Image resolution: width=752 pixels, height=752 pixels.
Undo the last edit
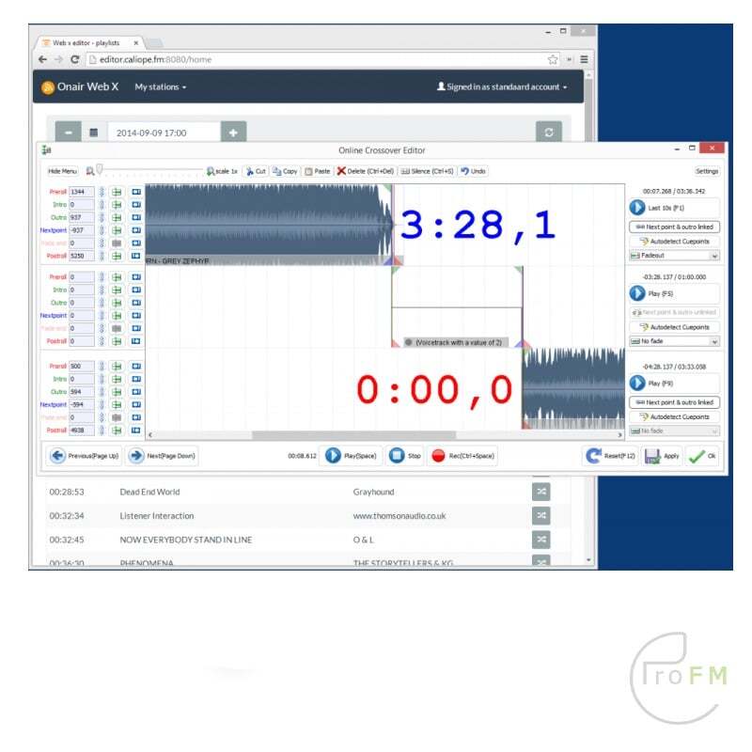pyautogui.click(x=473, y=171)
